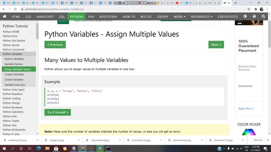Open JQUERY in the top nav
271x152 pixels.
pyautogui.click(x=163, y=16)
